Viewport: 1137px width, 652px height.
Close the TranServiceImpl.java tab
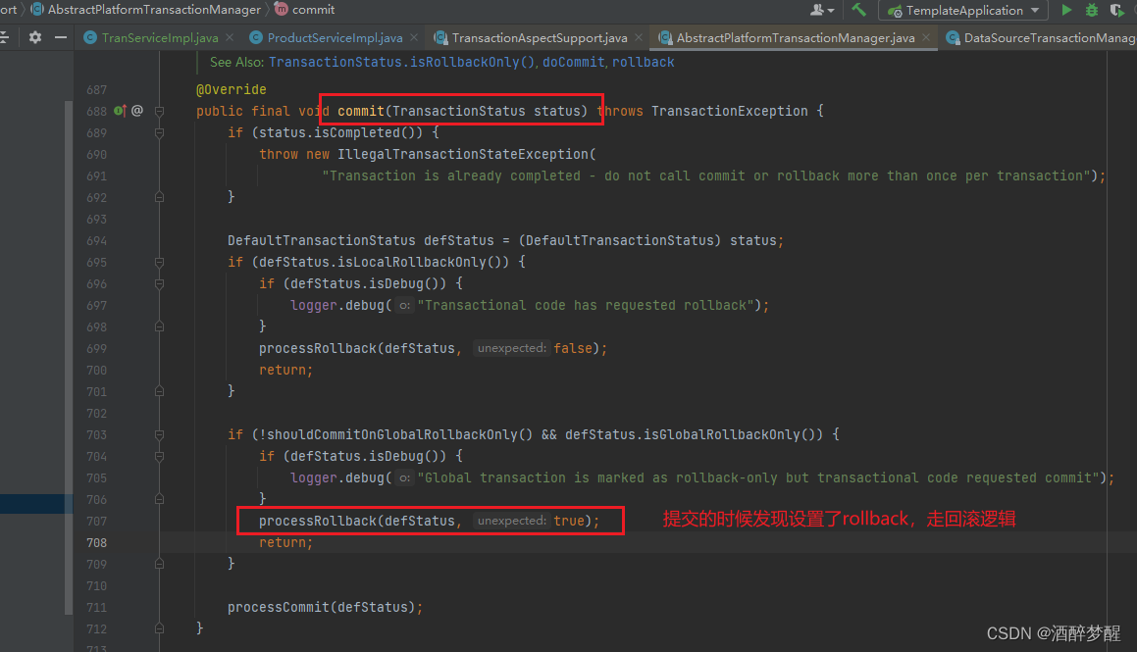point(230,37)
